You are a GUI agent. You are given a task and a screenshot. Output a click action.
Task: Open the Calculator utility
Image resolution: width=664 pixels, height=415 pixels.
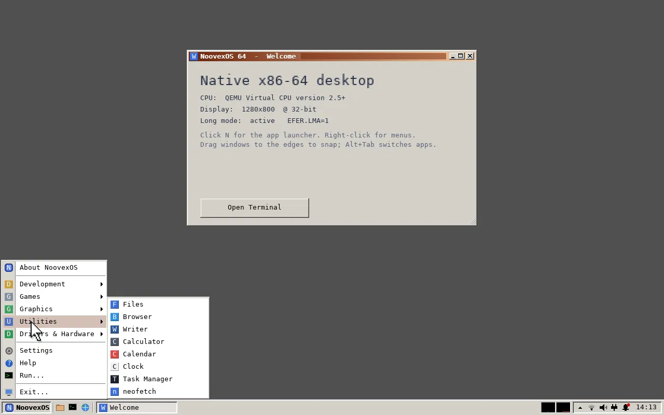[158, 342]
